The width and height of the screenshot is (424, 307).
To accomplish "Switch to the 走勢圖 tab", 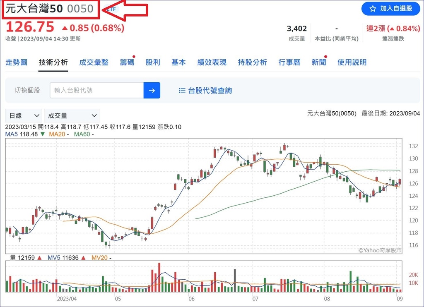I will point(16,62).
